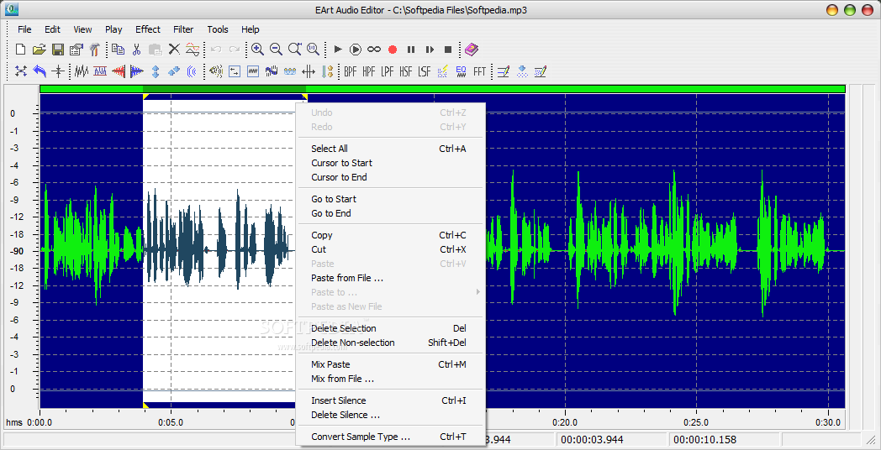The image size is (881, 450).
Task: Open the File menu
Action: tap(24, 29)
